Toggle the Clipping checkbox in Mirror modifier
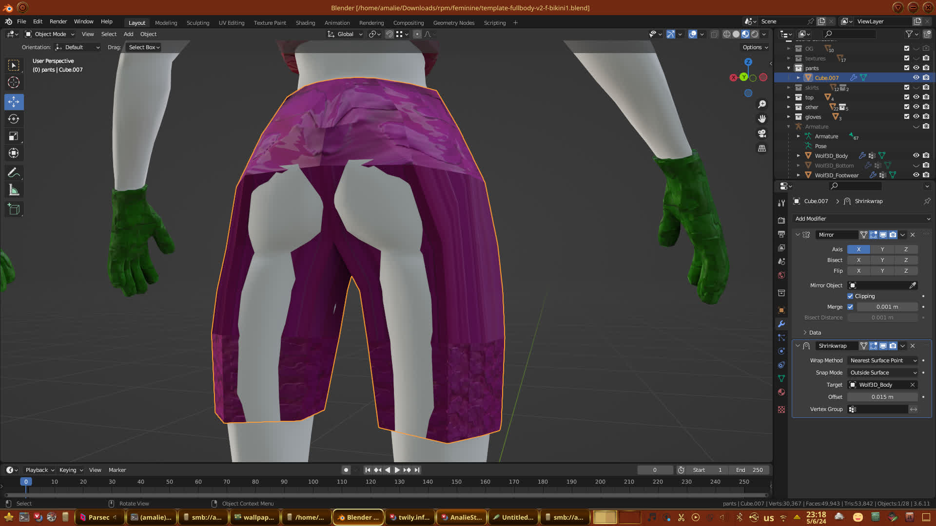The image size is (936, 526). [x=850, y=296]
